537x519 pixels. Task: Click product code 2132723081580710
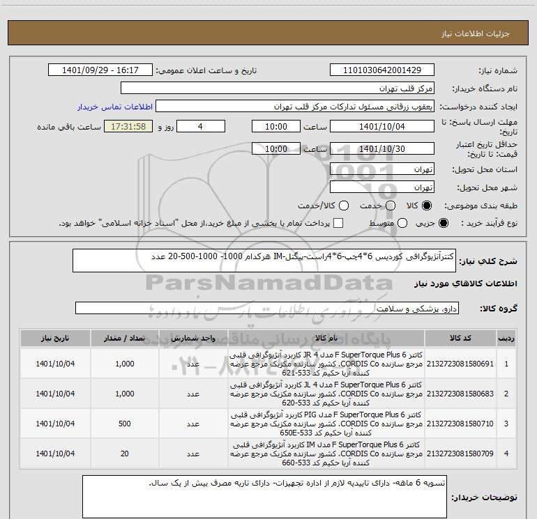(460, 424)
